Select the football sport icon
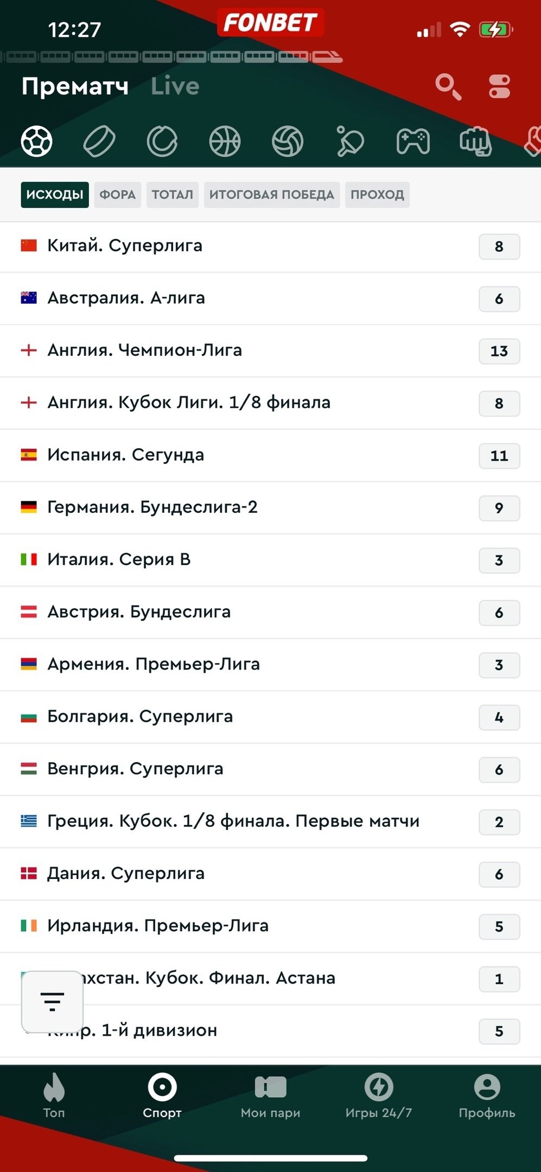Viewport: 541px width, 1172px height. pos(36,141)
